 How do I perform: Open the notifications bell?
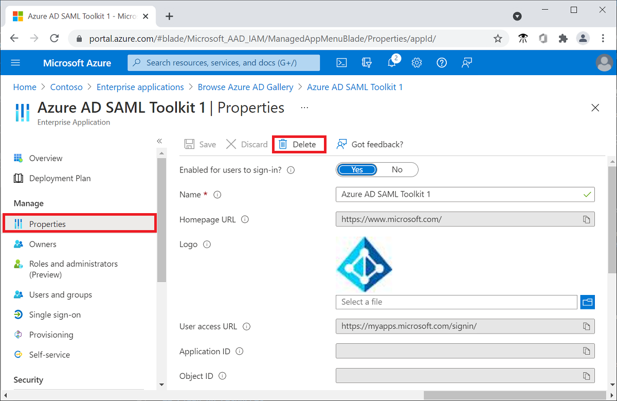pos(392,63)
